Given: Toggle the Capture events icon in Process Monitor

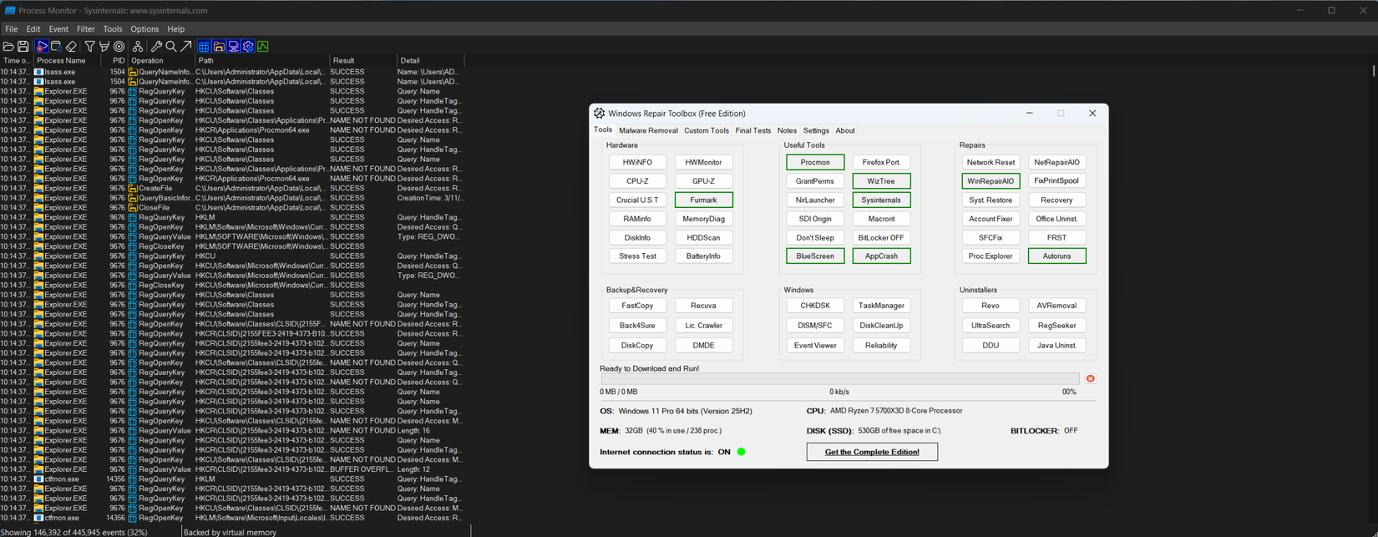Looking at the screenshot, I should click(x=42, y=46).
